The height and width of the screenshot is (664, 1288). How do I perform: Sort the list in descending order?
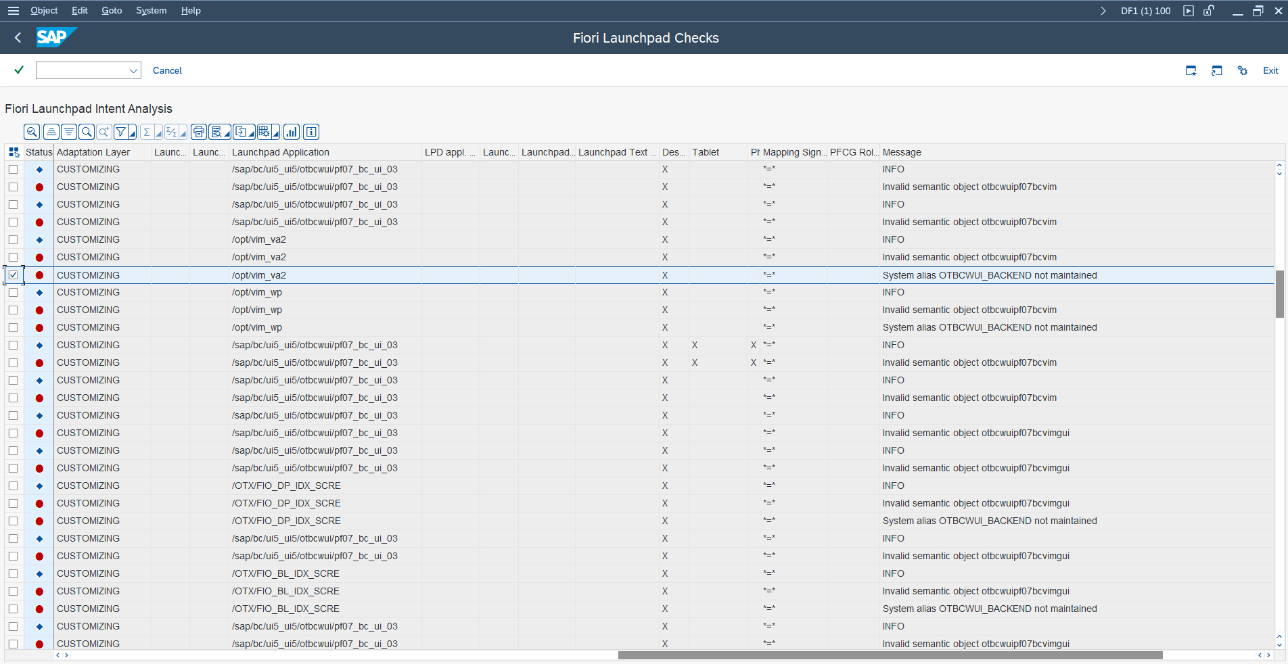click(69, 132)
